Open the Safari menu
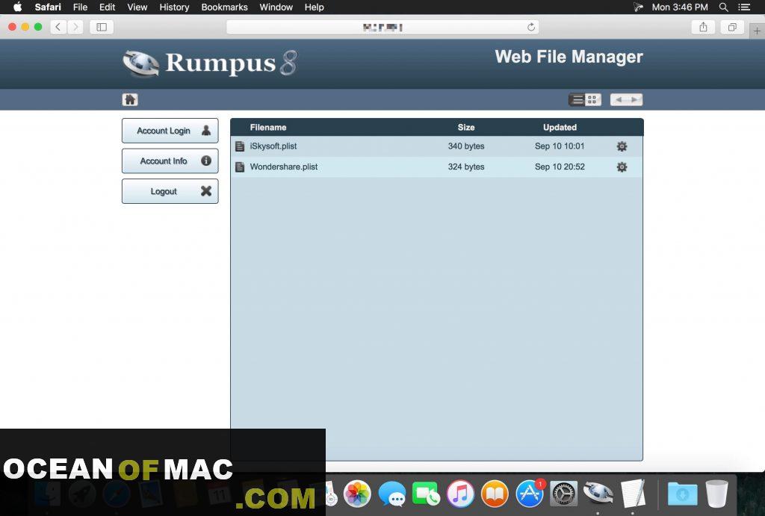Screen dimensions: 765x516 tap(48, 7)
